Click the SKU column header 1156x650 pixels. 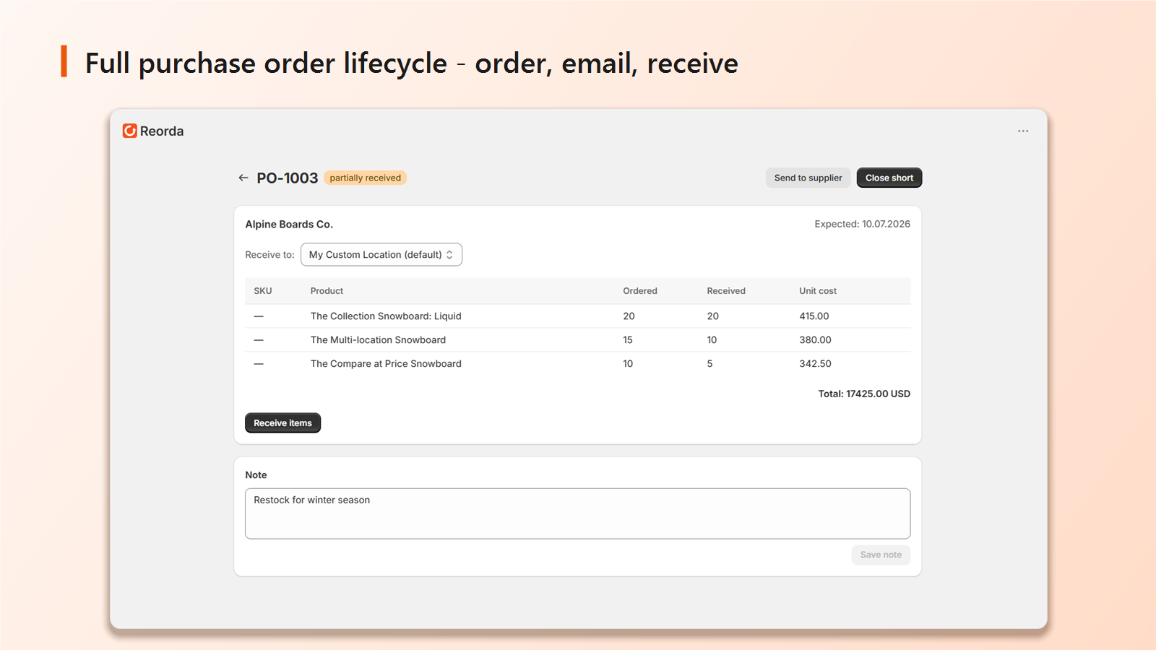tap(263, 291)
